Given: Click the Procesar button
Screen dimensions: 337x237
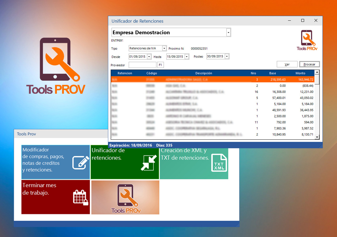Looking at the screenshot, I should tap(309, 64).
